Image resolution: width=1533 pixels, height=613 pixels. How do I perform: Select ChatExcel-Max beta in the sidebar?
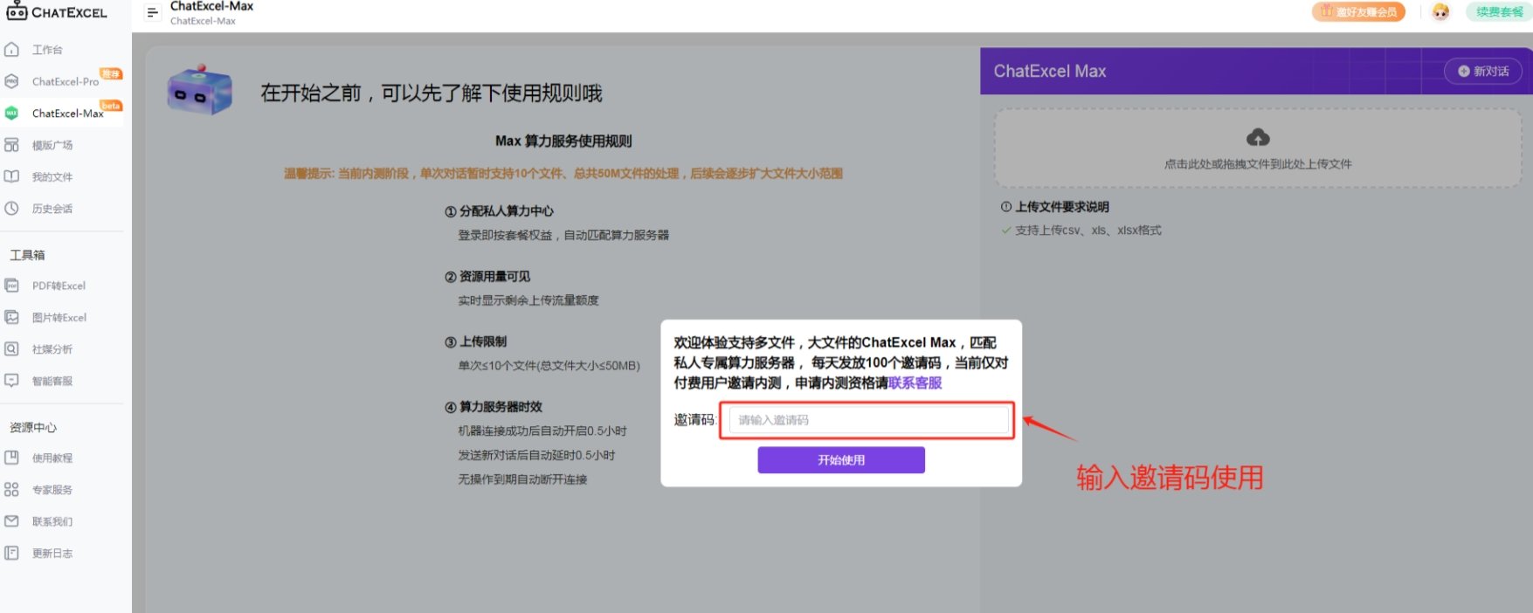[67, 114]
